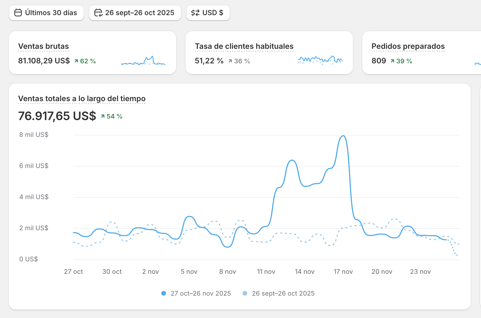This screenshot has height=318, width=481.
Task: Click the 17 nov peak point on the chart
Action: (344, 136)
